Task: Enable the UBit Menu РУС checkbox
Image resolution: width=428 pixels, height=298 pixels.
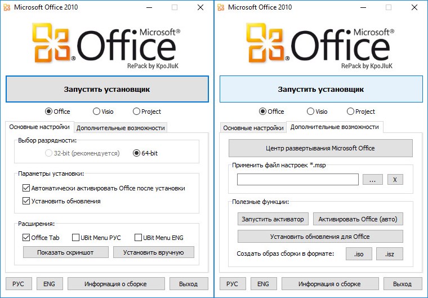Action: [x=76, y=237]
